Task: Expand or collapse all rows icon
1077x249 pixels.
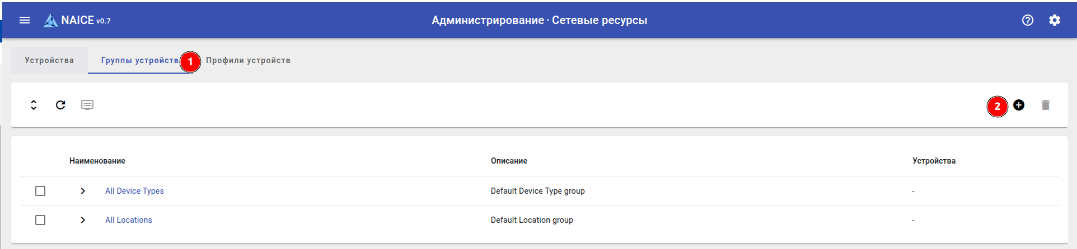Action: point(34,105)
